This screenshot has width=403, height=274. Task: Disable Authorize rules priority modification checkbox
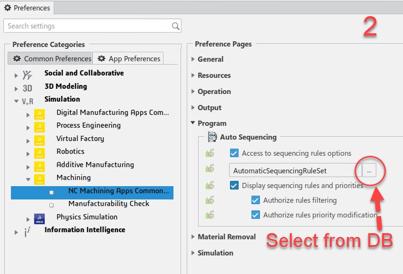[x=255, y=215]
